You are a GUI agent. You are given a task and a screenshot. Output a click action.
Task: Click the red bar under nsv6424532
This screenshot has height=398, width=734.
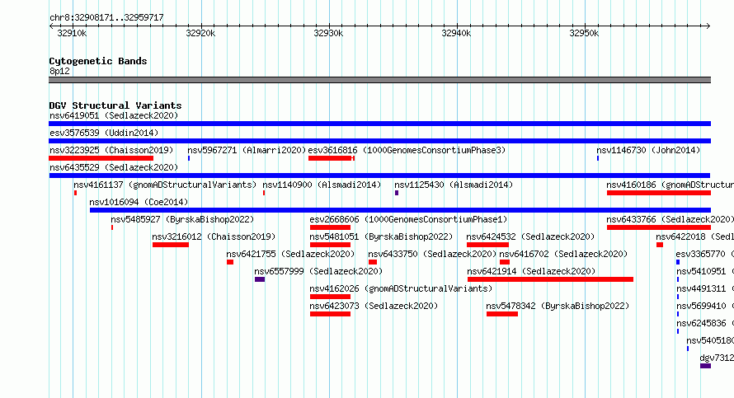(487, 245)
